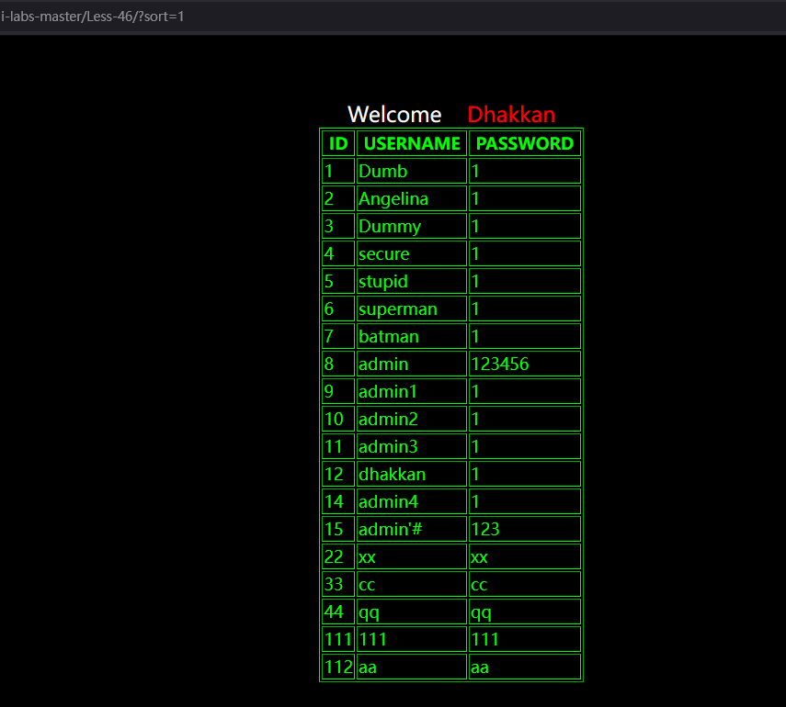Click the username cell admin in row 8
This screenshot has height=707, width=786.
(x=412, y=364)
